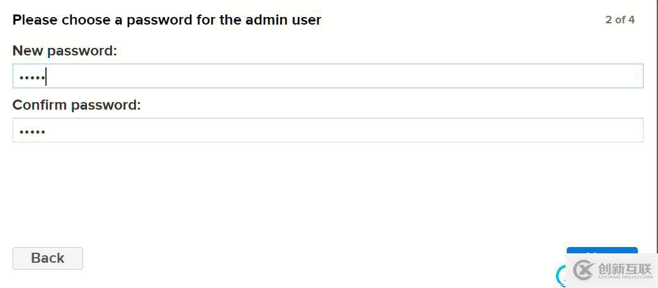Click the "New password:" label
Screen dimensions: 658x288
point(65,51)
